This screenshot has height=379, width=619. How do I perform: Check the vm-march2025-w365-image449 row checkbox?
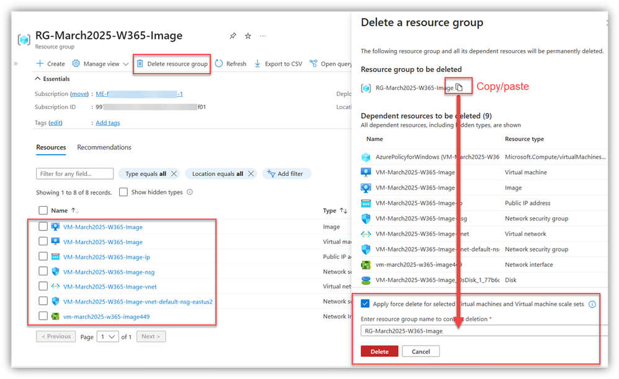pyautogui.click(x=43, y=316)
